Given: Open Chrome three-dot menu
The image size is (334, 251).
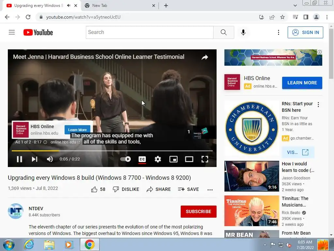Looking at the screenshot, I should click(x=327, y=17).
